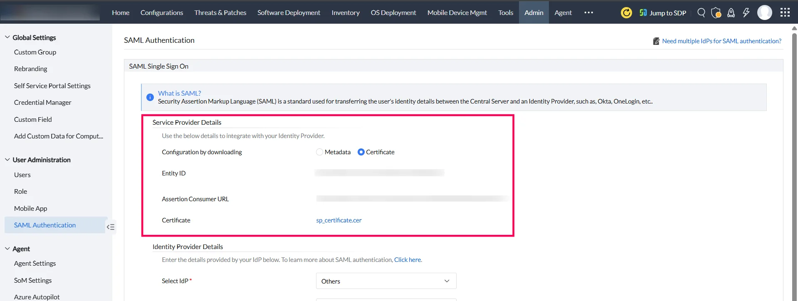Collapse the User Administration section
The height and width of the screenshot is (301, 798).
point(7,160)
